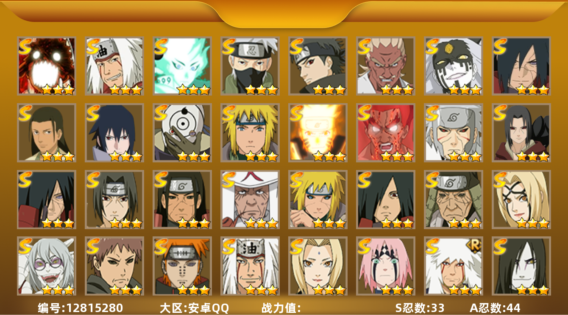Click the S忍数:33 count label
This screenshot has width=568, height=315.
(x=420, y=308)
